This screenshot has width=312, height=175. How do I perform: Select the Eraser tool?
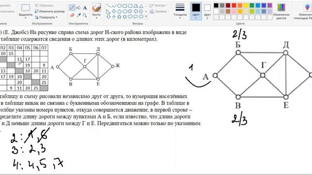pos(72,15)
